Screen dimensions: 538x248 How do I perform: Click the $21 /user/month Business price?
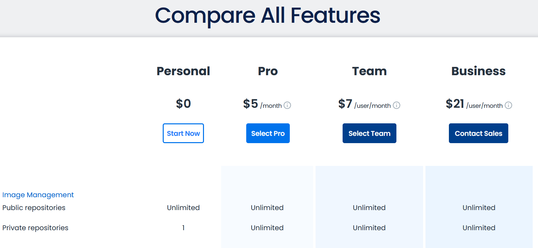tap(474, 104)
